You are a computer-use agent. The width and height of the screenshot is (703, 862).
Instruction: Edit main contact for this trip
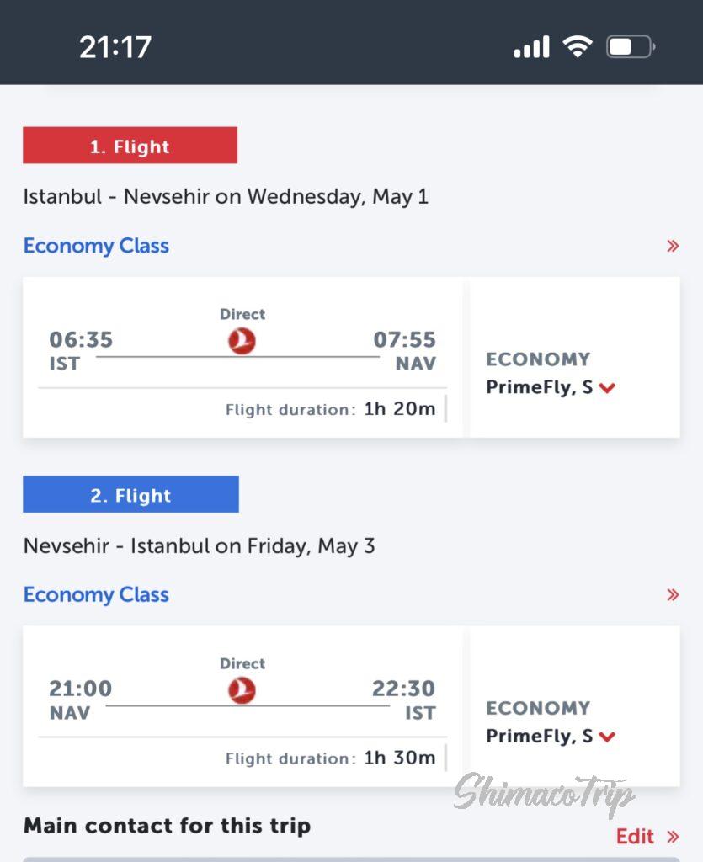tap(635, 836)
